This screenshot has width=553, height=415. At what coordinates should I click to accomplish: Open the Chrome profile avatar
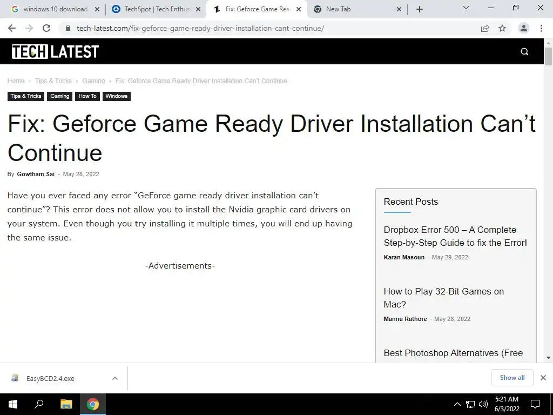tap(524, 28)
